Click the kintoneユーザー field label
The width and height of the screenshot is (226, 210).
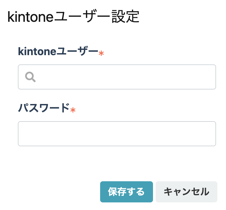point(58,51)
